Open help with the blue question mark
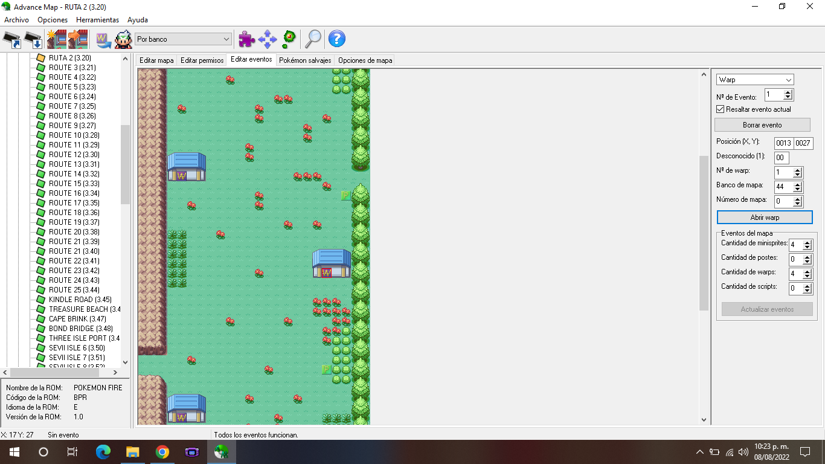Image resolution: width=825 pixels, height=464 pixels. pyautogui.click(x=336, y=39)
